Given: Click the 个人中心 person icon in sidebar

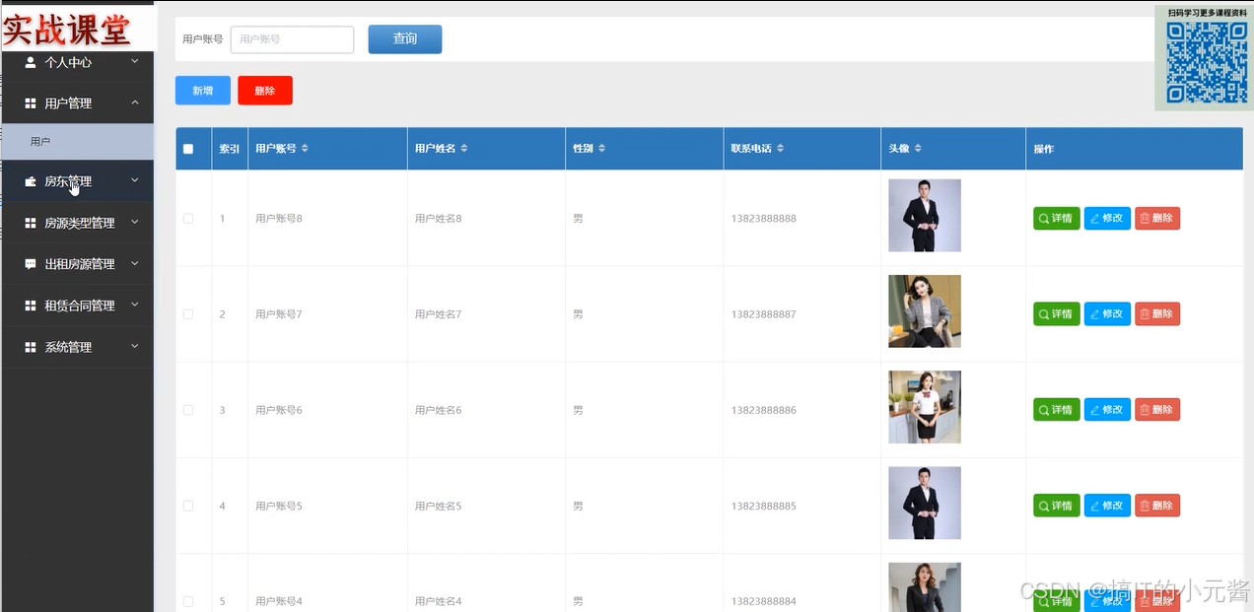Looking at the screenshot, I should [31, 62].
